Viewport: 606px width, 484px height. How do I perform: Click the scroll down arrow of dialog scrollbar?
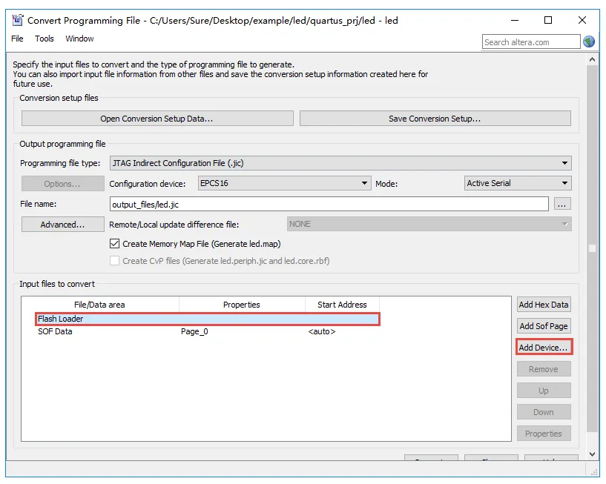point(592,454)
